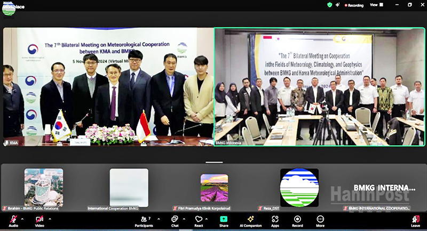This screenshot has width=427, height=231.
Task: Open the Participants panel
Action: coord(144,219)
